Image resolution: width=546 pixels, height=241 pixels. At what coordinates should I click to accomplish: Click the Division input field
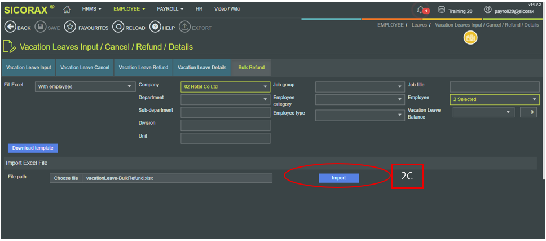click(x=225, y=125)
